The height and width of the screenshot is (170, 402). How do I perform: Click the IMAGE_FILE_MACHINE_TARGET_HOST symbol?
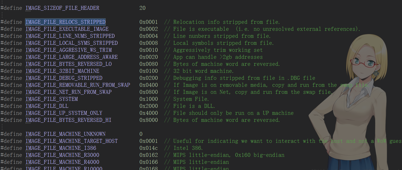click(x=72, y=141)
